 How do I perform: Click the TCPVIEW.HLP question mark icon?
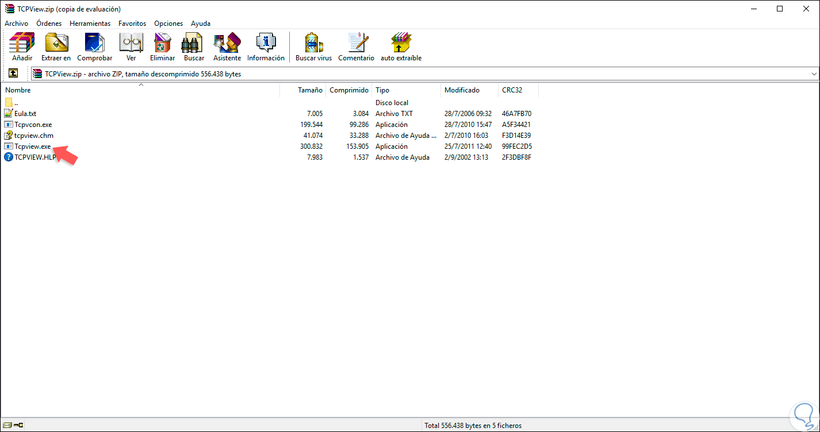coord(8,157)
